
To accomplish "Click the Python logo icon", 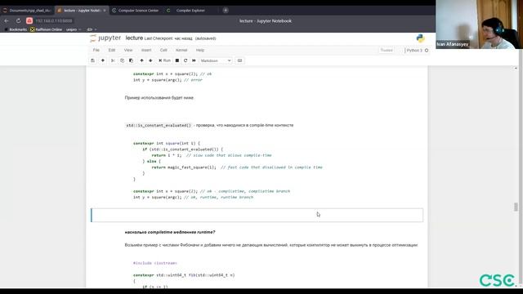I will pyautogui.click(x=421, y=38).
